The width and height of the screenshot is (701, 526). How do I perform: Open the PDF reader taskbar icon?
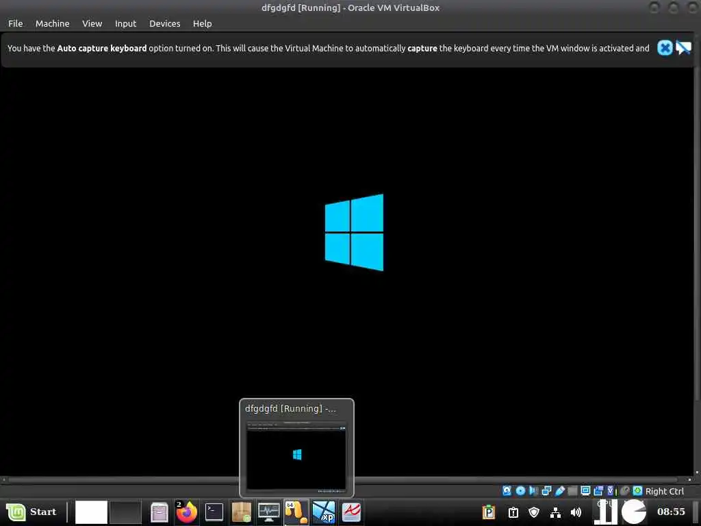pyautogui.click(x=351, y=512)
